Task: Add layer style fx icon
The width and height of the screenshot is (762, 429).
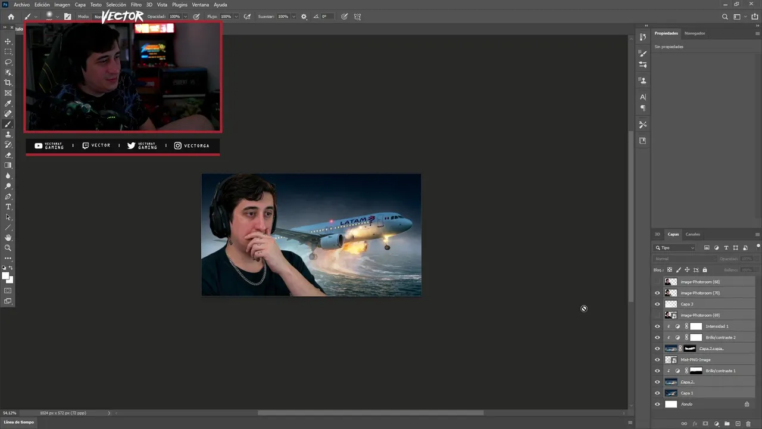Action: pos(695,424)
